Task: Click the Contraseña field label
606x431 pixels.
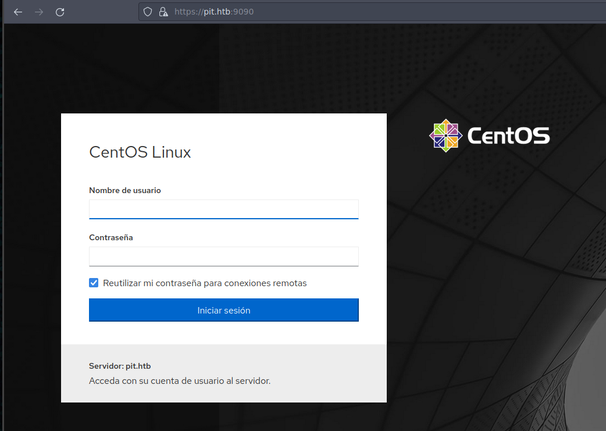Action: [x=111, y=237]
